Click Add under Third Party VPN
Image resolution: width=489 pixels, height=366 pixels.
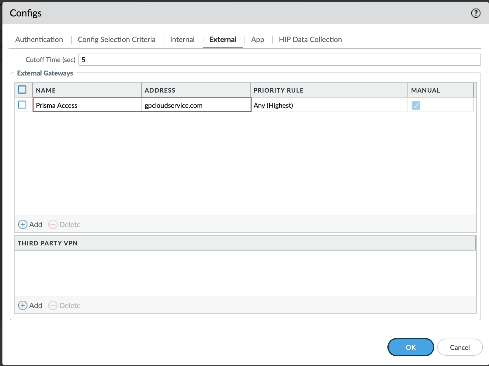coord(30,305)
